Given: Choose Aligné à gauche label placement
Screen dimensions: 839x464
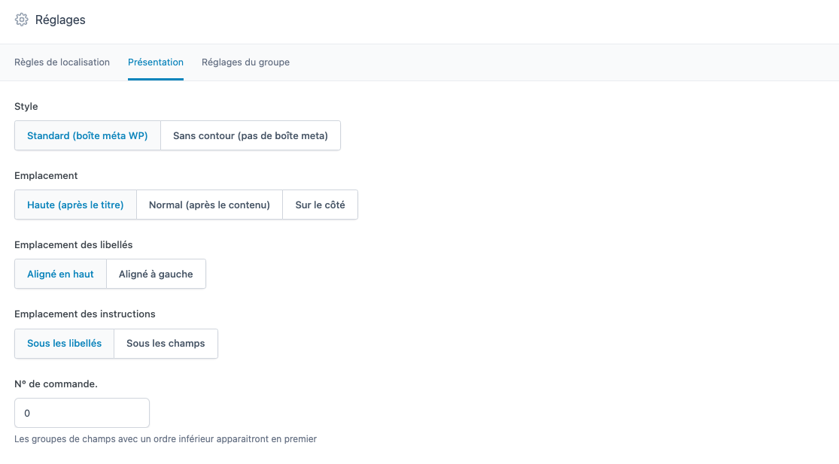Looking at the screenshot, I should click(x=156, y=274).
